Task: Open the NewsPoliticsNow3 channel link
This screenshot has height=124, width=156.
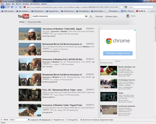Action: (49, 36)
